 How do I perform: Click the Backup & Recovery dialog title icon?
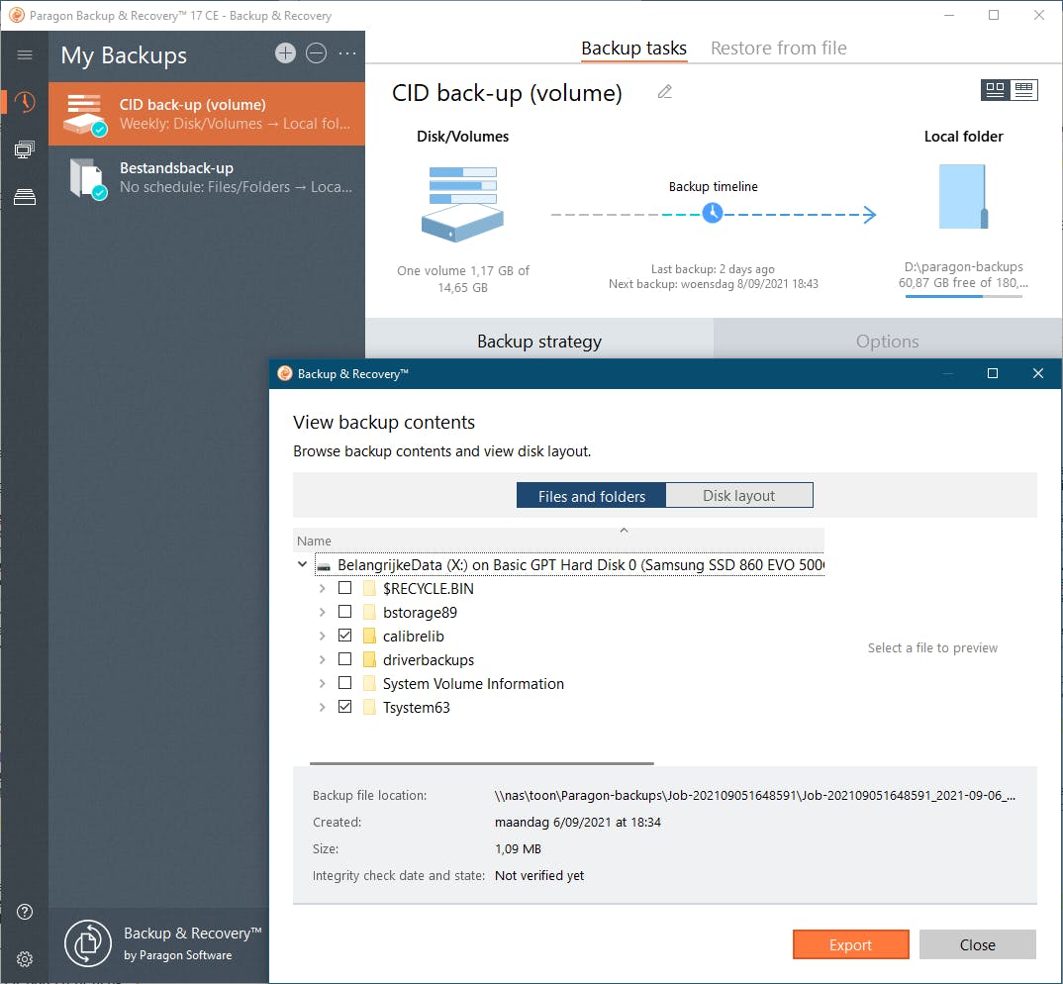click(285, 373)
